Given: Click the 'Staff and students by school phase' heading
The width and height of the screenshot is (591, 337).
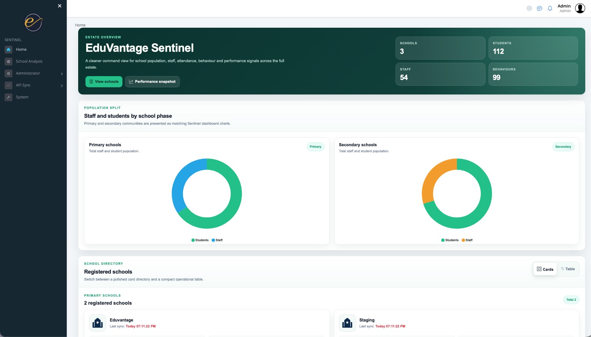Looking at the screenshot, I should point(128,116).
